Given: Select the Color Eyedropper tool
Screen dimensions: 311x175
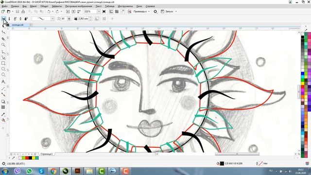Looking at the screenshot, I should pyautogui.click(x=3, y=115).
